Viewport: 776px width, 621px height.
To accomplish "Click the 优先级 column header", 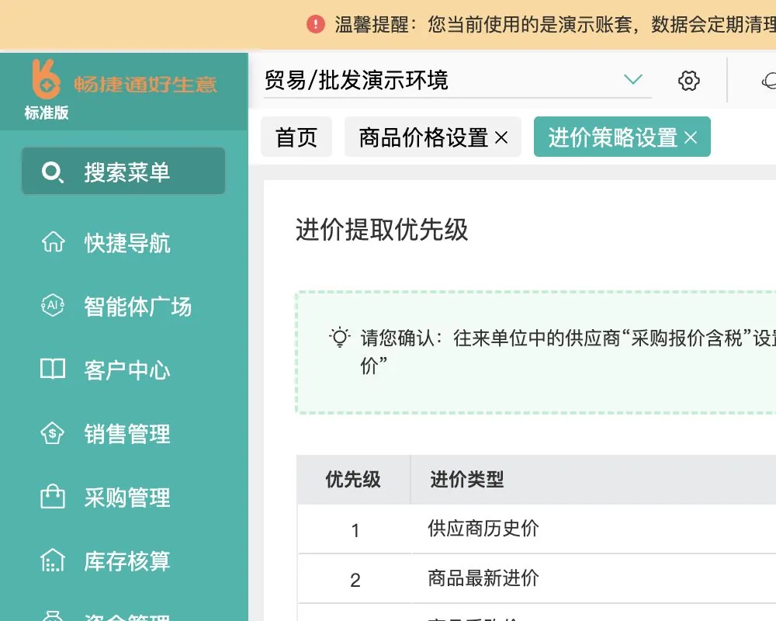I will [353, 480].
